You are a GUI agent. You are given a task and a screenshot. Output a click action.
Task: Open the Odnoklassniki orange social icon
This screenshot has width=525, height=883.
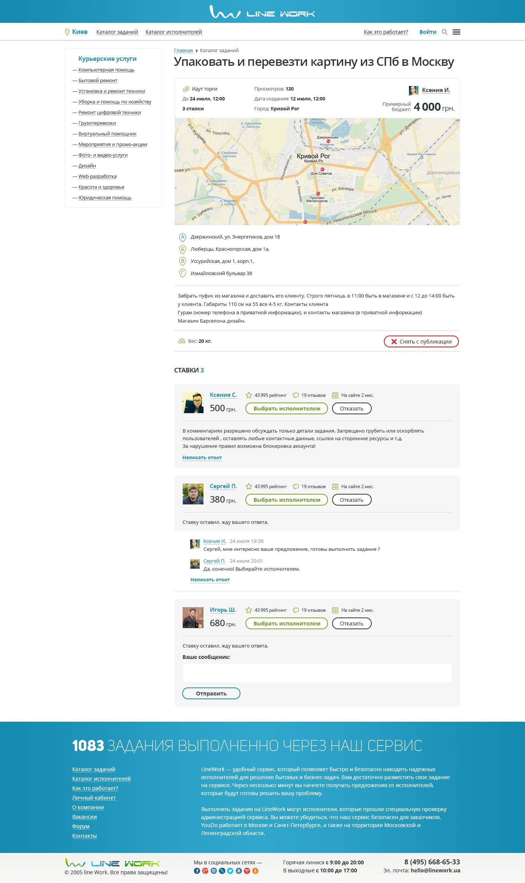[x=255, y=871]
